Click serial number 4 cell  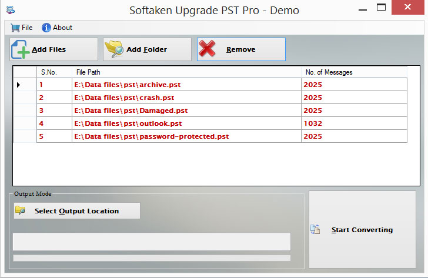54,123
